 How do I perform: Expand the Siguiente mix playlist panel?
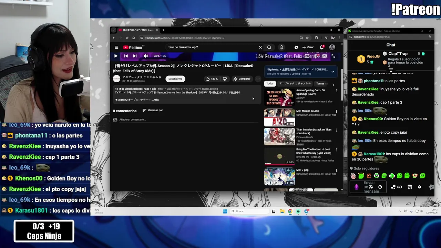pyautogui.click(x=332, y=72)
